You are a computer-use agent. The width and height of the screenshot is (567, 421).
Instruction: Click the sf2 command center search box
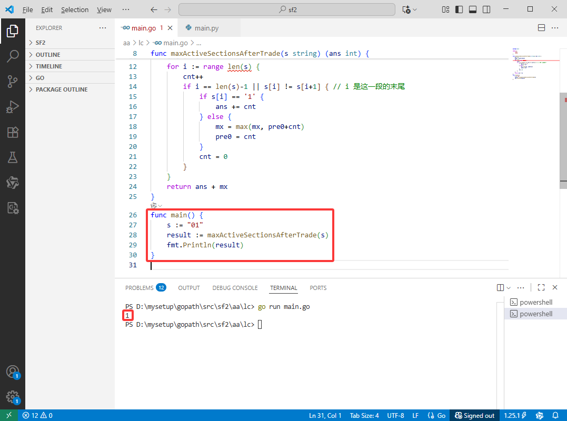[x=287, y=10]
